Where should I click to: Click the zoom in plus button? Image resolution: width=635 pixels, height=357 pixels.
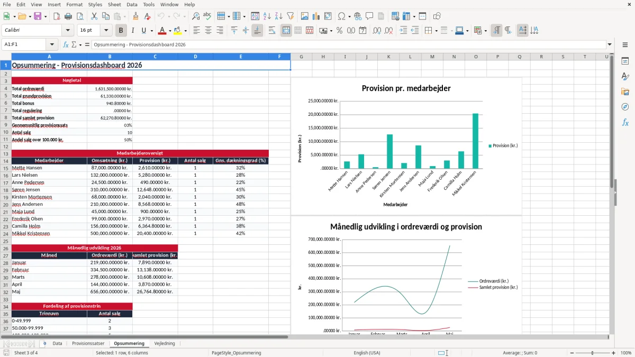tap(614, 353)
